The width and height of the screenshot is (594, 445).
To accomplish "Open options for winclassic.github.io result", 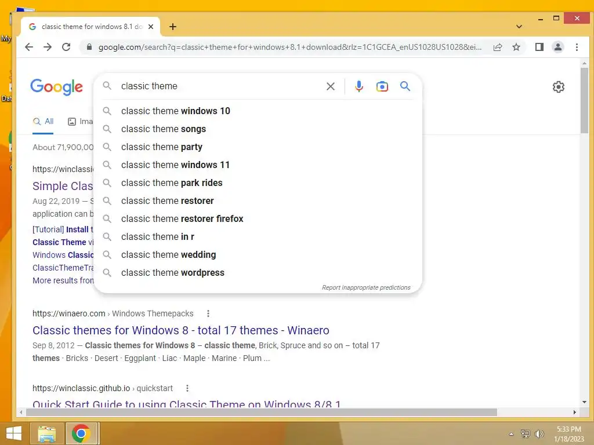I will pyautogui.click(x=187, y=388).
